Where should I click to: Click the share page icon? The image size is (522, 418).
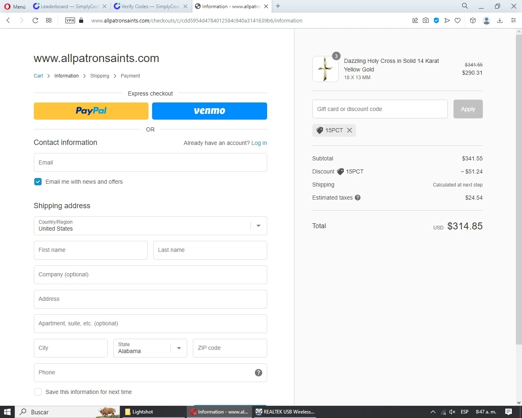click(x=415, y=20)
